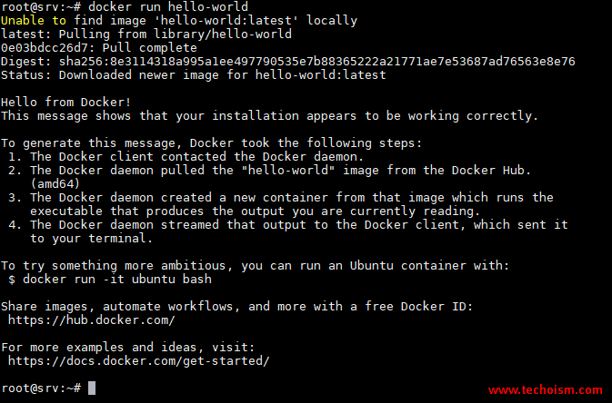Click the '(amd64)' architecture text
The image size is (612, 403).
tap(55, 183)
